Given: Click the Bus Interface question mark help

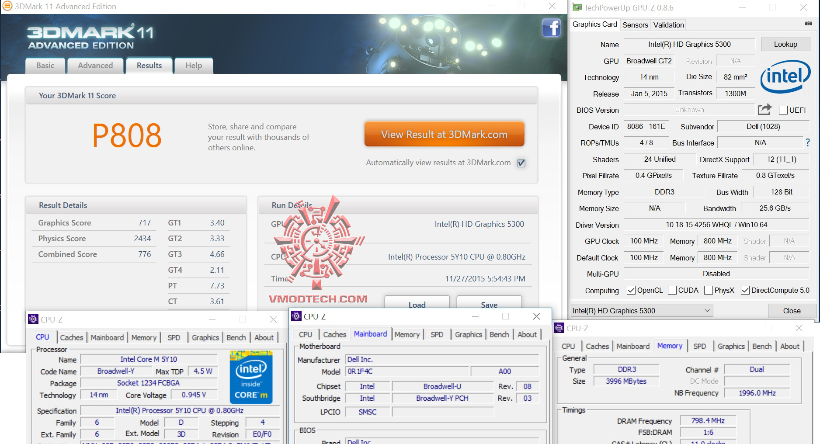Looking at the screenshot, I should click(x=808, y=142).
